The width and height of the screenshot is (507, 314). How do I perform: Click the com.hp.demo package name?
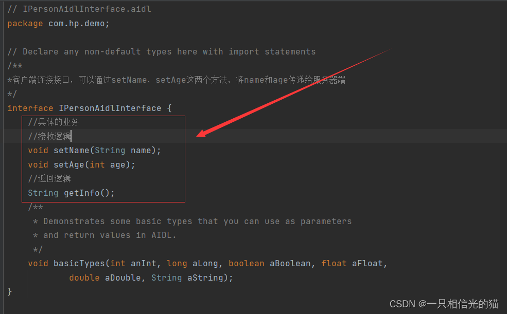click(77, 24)
